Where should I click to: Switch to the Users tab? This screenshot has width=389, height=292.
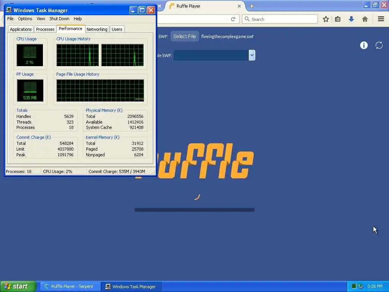117,29
